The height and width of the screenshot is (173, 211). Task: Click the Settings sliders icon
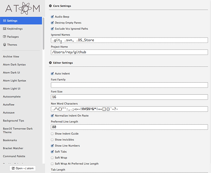pyautogui.click(x=5, y=21)
